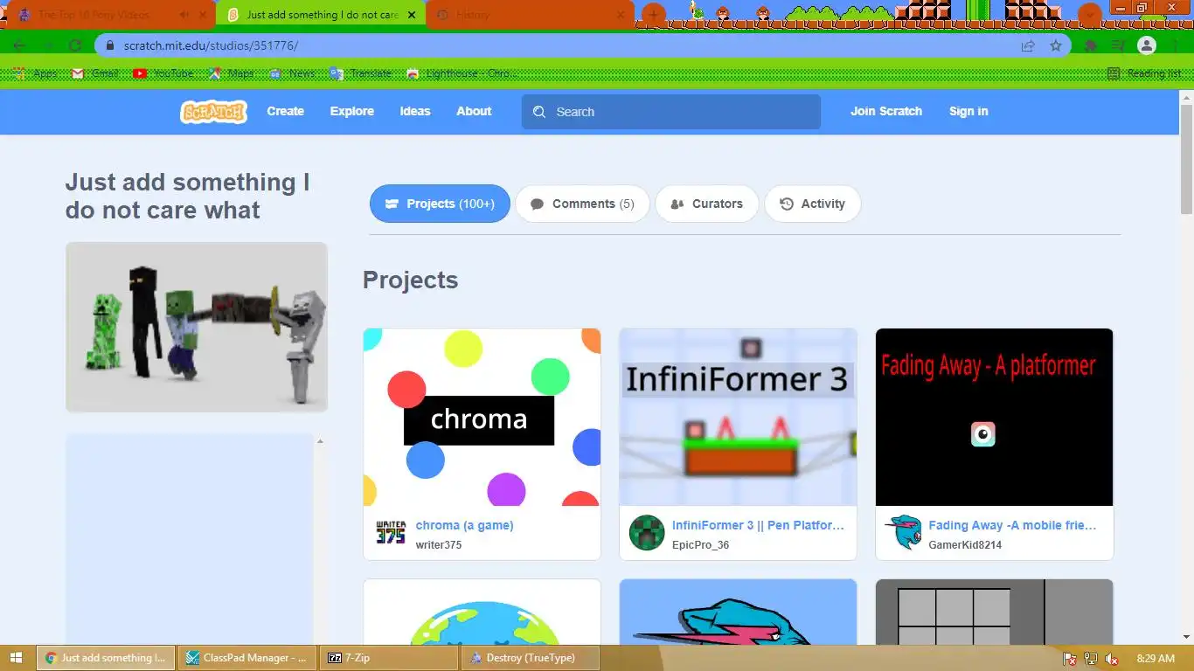This screenshot has height=671, width=1194.
Task: Go back with the browser back arrow
Action: tap(19, 45)
